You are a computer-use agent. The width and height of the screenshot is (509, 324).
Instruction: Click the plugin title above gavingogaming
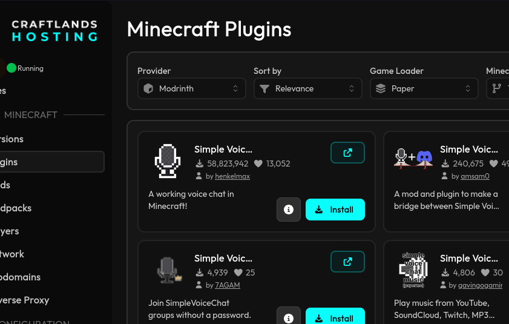[469, 259]
